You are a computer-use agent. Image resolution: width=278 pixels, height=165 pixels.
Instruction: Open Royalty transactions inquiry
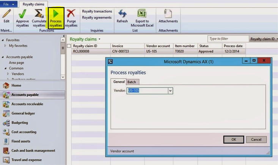pyautogui.click(x=97, y=11)
